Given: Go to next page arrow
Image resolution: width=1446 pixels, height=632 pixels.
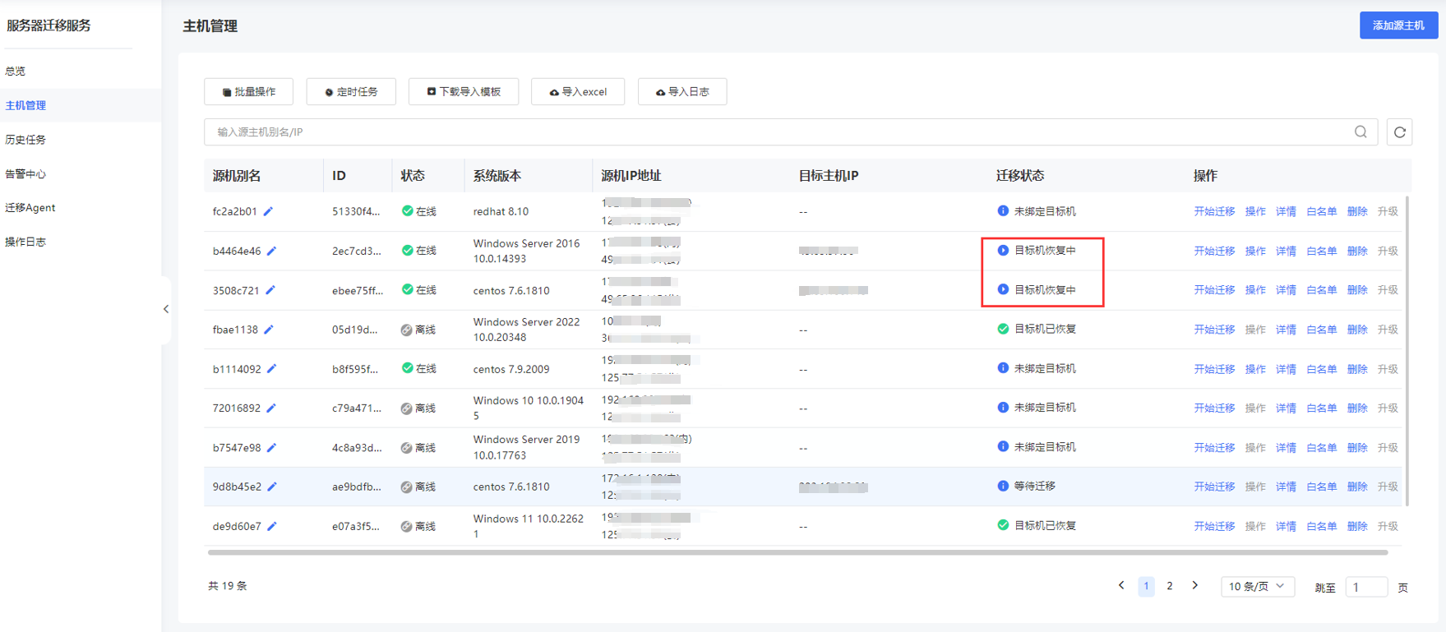Looking at the screenshot, I should point(1194,586).
